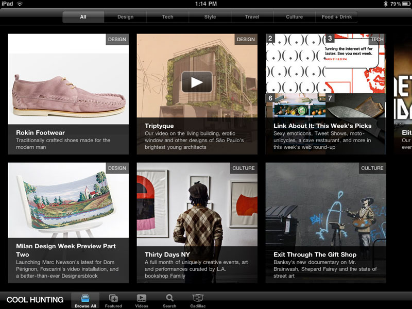Tap the Wi-Fi signal icon
The width and height of the screenshot is (412, 309).
[x=20, y=4]
